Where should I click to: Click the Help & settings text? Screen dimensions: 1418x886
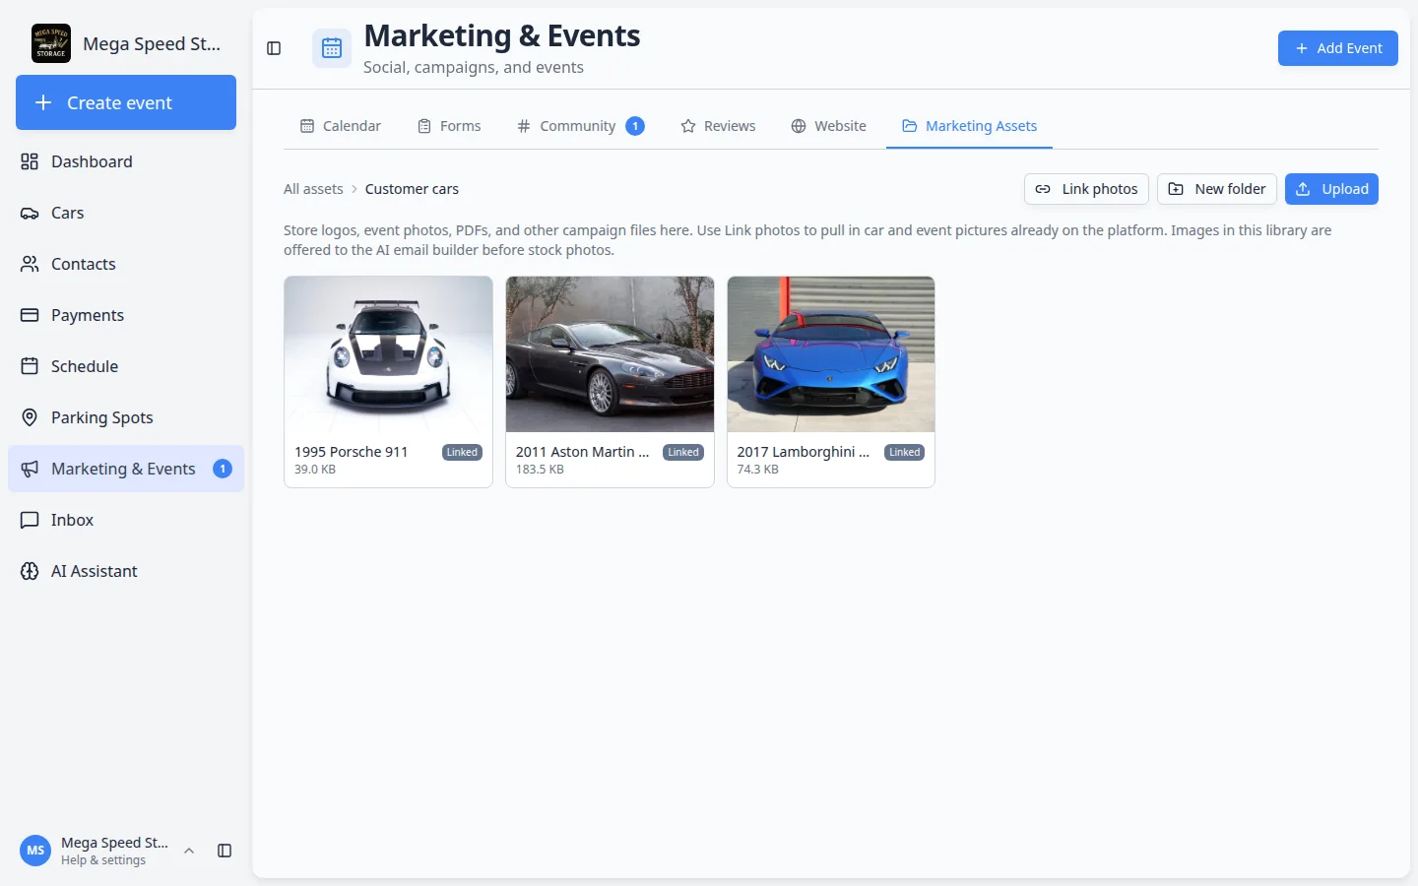click(103, 860)
